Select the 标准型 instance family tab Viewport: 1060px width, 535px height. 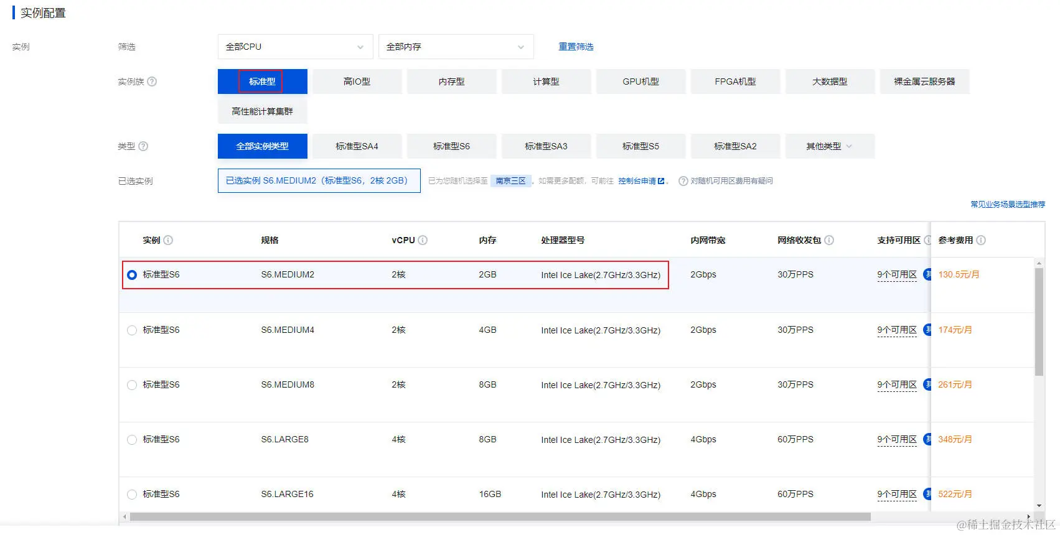coord(263,81)
